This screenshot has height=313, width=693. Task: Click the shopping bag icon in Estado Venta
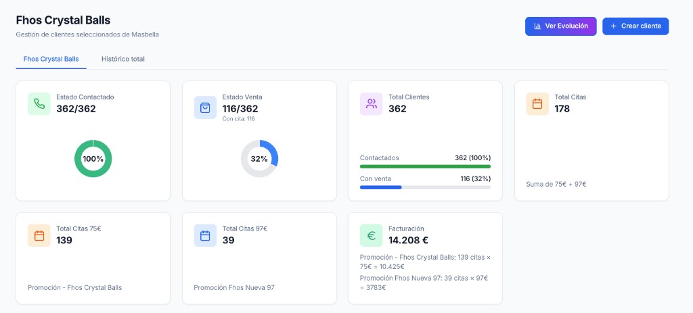(205, 107)
